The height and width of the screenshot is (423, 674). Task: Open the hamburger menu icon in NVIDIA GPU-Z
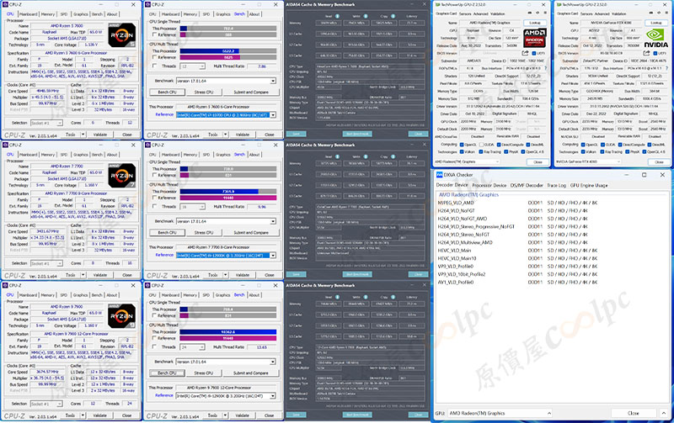point(666,13)
